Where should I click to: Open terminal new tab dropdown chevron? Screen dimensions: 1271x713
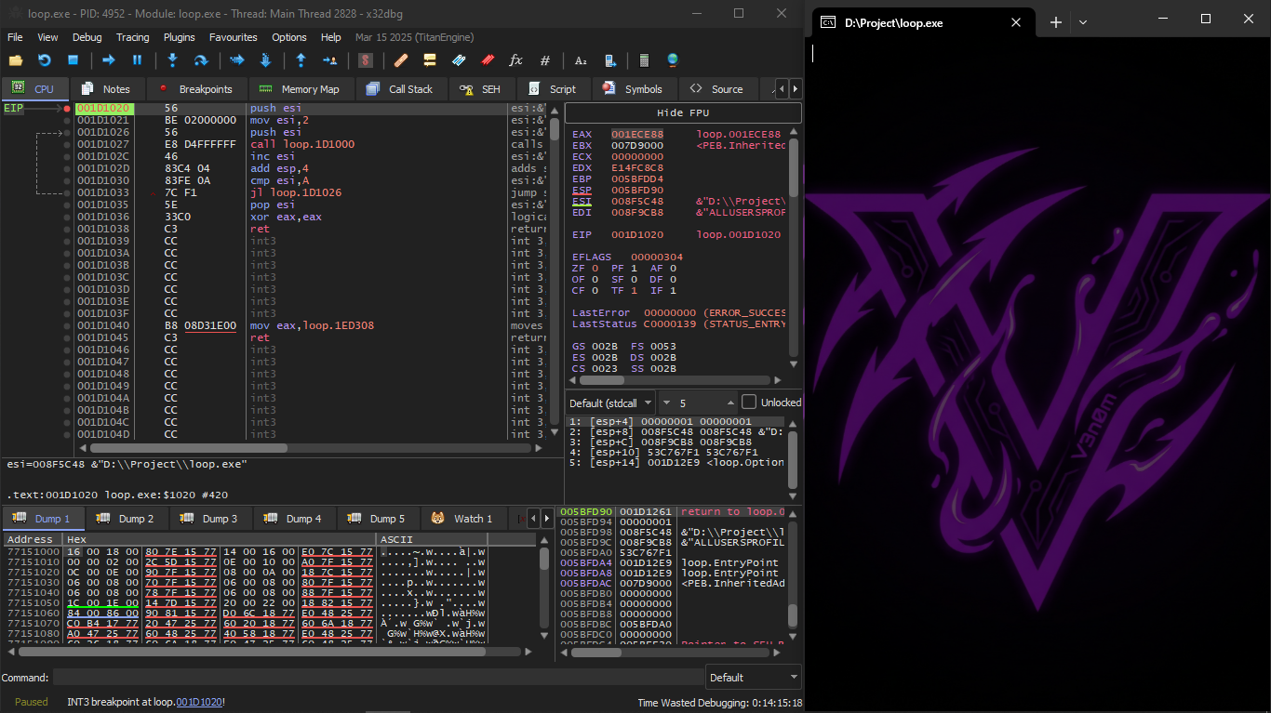pos(1083,22)
